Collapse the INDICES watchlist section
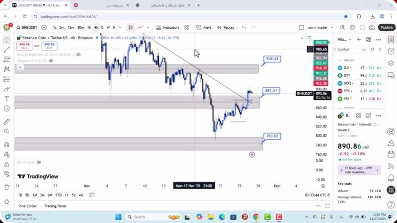397x223 pixels. click(x=340, y=60)
